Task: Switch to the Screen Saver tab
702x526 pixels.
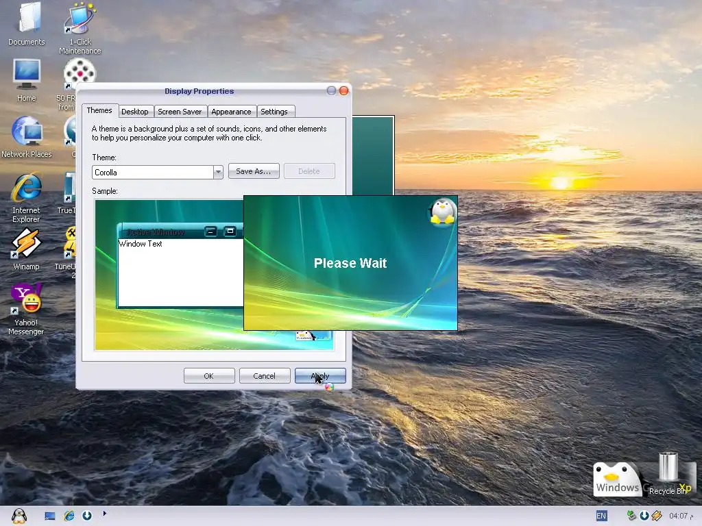Action: pyautogui.click(x=180, y=112)
